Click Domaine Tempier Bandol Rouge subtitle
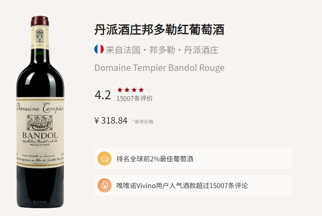 (x=159, y=68)
